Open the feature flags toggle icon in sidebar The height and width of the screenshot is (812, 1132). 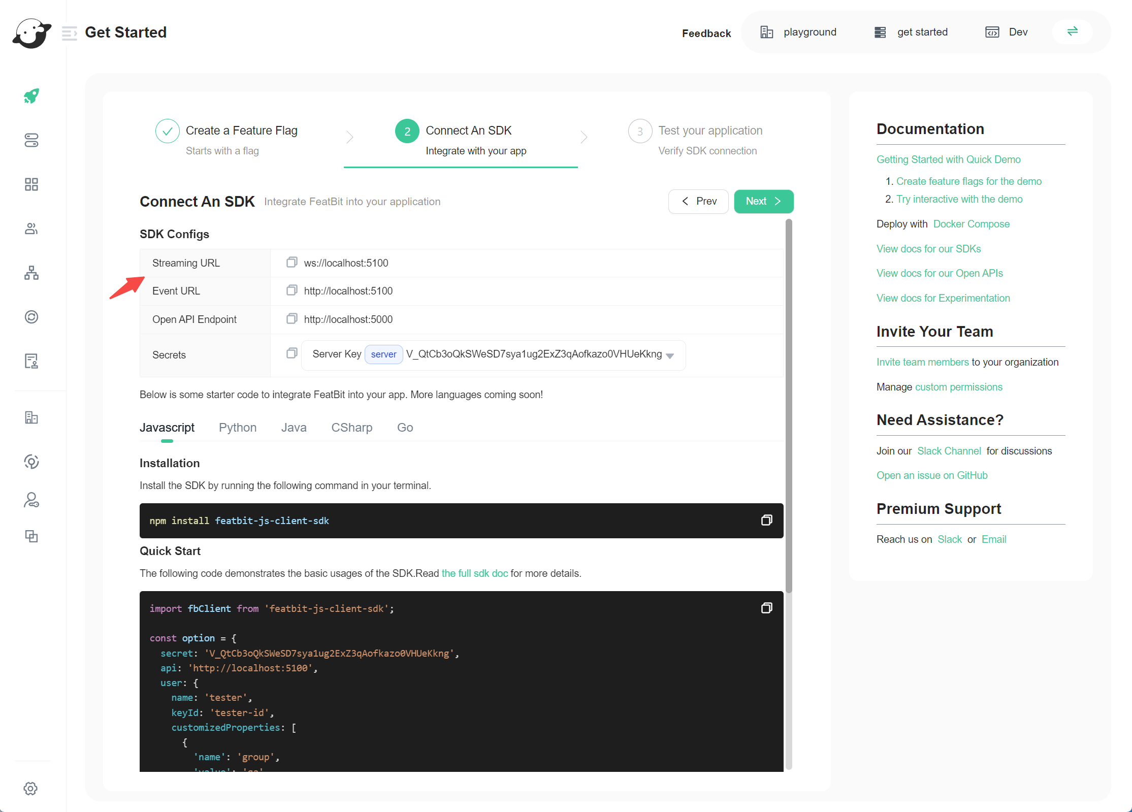coord(31,140)
